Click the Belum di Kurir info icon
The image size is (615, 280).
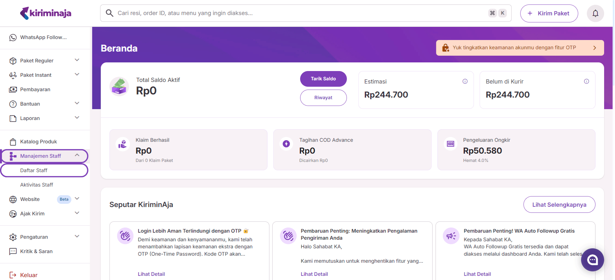(586, 81)
